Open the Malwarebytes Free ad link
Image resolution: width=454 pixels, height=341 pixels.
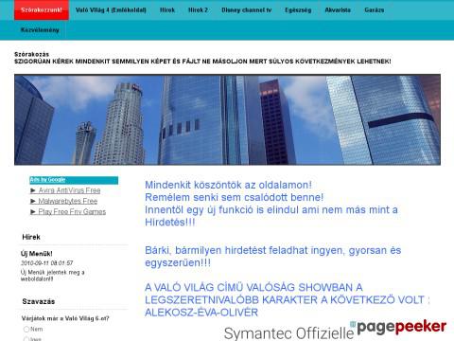tap(68, 201)
